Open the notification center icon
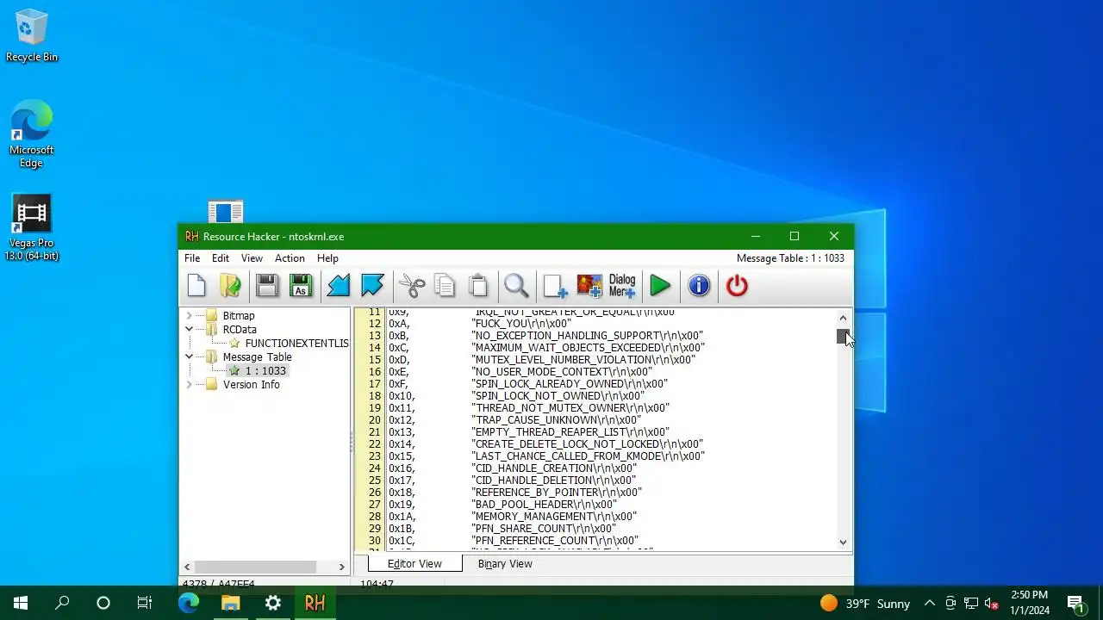This screenshot has height=620, width=1103. tap(1075, 603)
